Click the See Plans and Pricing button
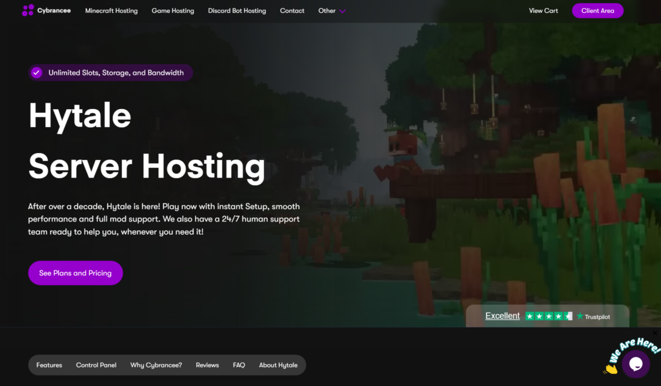661x386 pixels. (x=75, y=272)
